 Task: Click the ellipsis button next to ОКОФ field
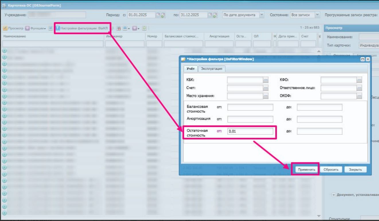click(359, 96)
